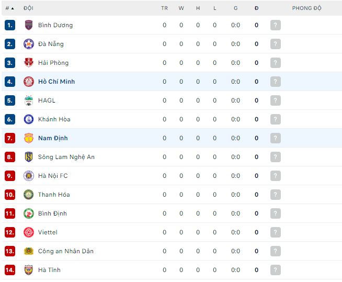This screenshot has width=342, height=282.
Task: Click the ĐỘI column header
Action: click(29, 8)
